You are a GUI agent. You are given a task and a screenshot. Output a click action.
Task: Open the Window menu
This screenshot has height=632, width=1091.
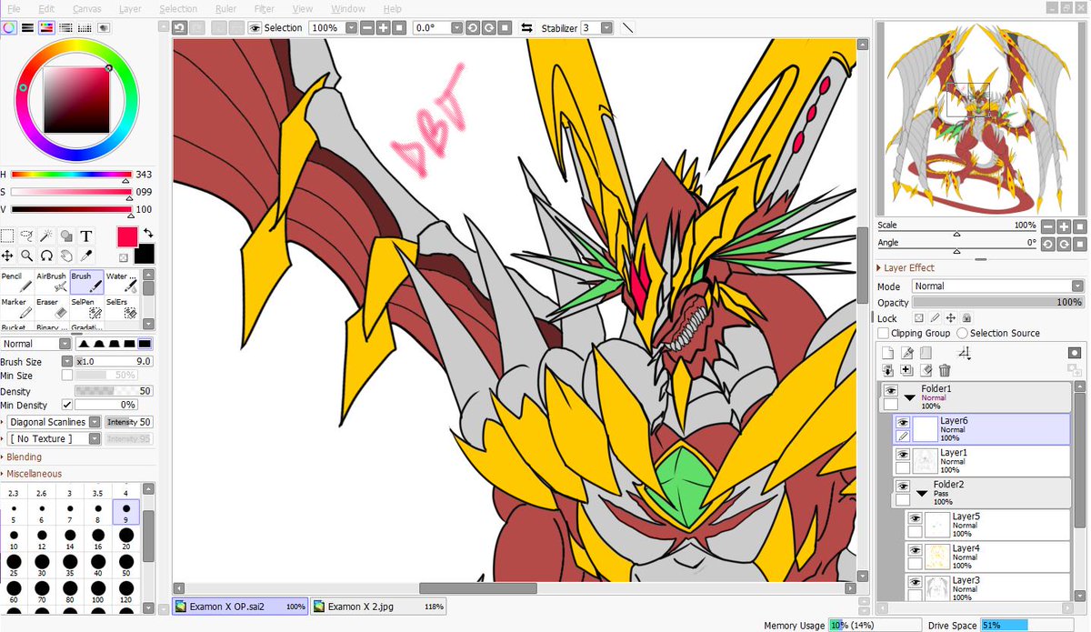point(348,8)
